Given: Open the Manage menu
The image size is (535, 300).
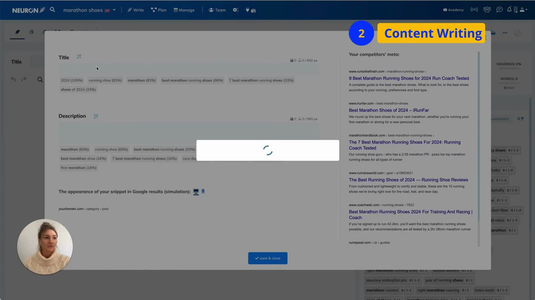Looking at the screenshot, I should pyautogui.click(x=184, y=10).
